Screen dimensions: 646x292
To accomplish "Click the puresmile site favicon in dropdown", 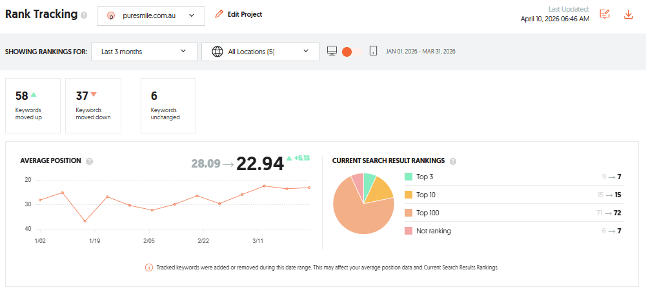I will click(111, 16).
